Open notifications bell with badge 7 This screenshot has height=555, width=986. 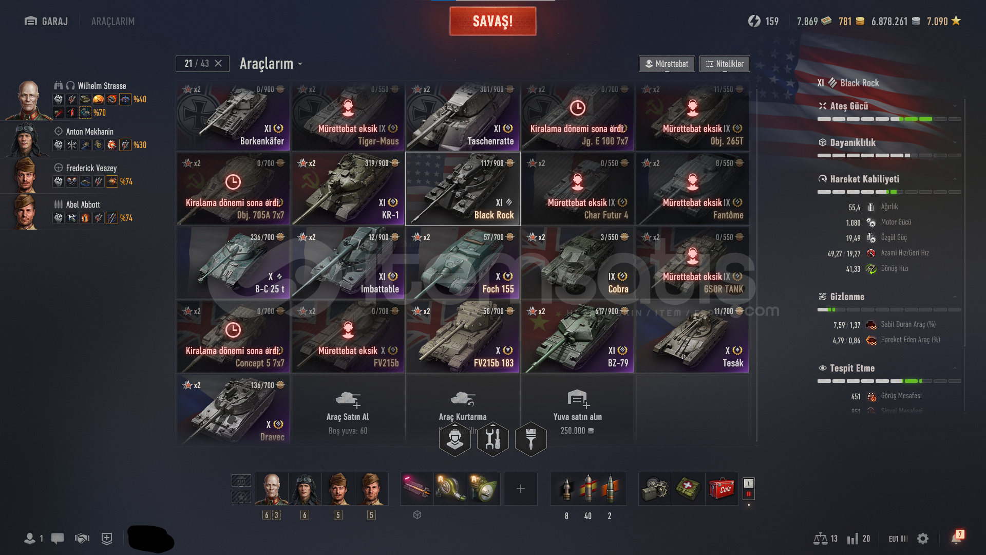pos(957,538)
